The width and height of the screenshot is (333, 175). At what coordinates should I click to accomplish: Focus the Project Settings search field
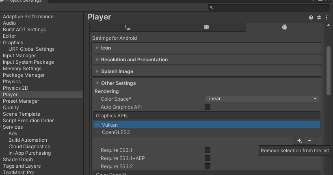[269, 7]
